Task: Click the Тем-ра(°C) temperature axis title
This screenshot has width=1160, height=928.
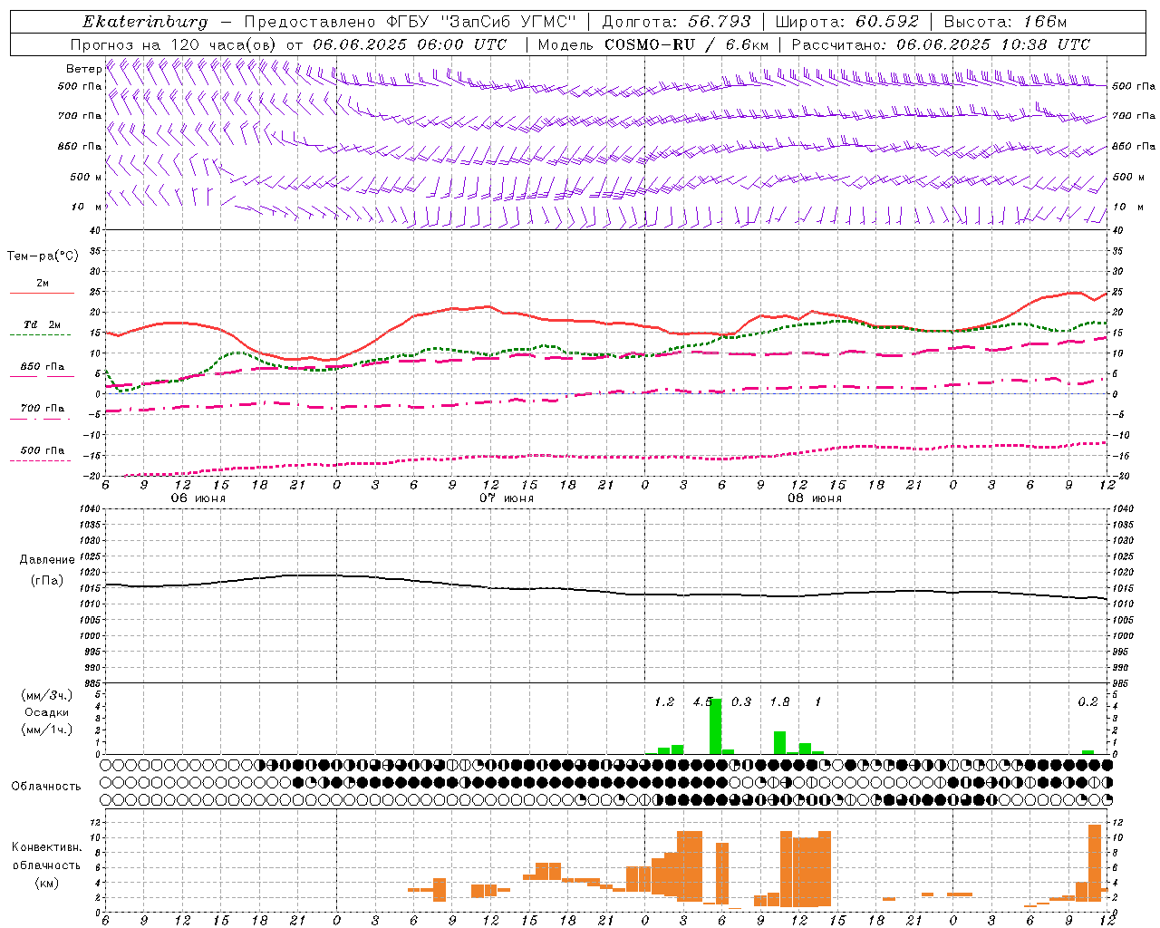Action: pyautogui.click(x=43, y=256)
